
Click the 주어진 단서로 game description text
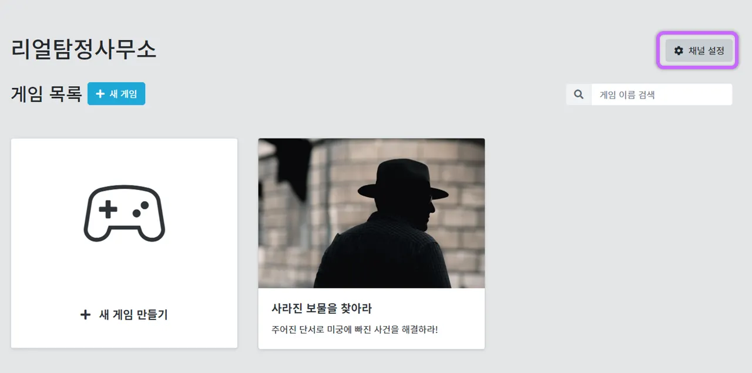coord(355,329)
